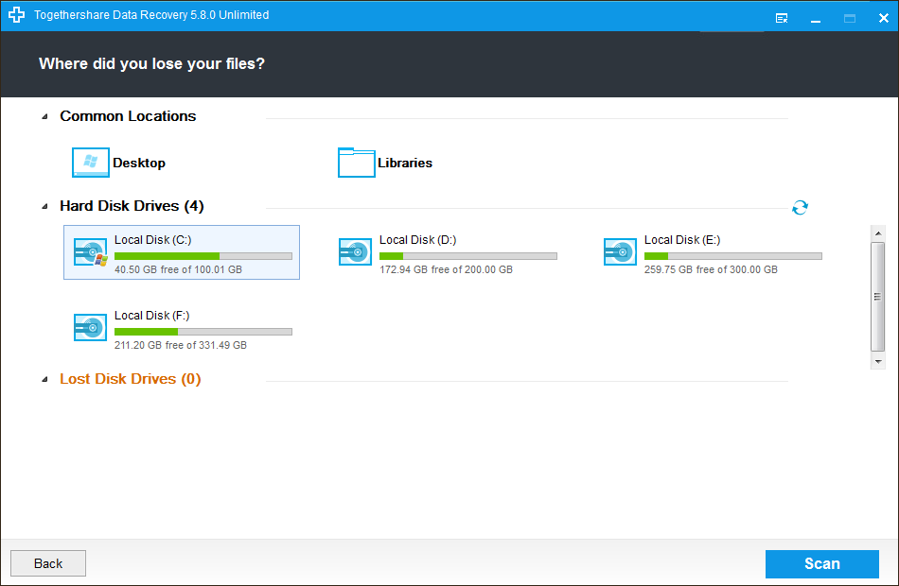Collapse the Hard Disk Drives section
This screenshot has width=899, height=586.
pos(44,206)
